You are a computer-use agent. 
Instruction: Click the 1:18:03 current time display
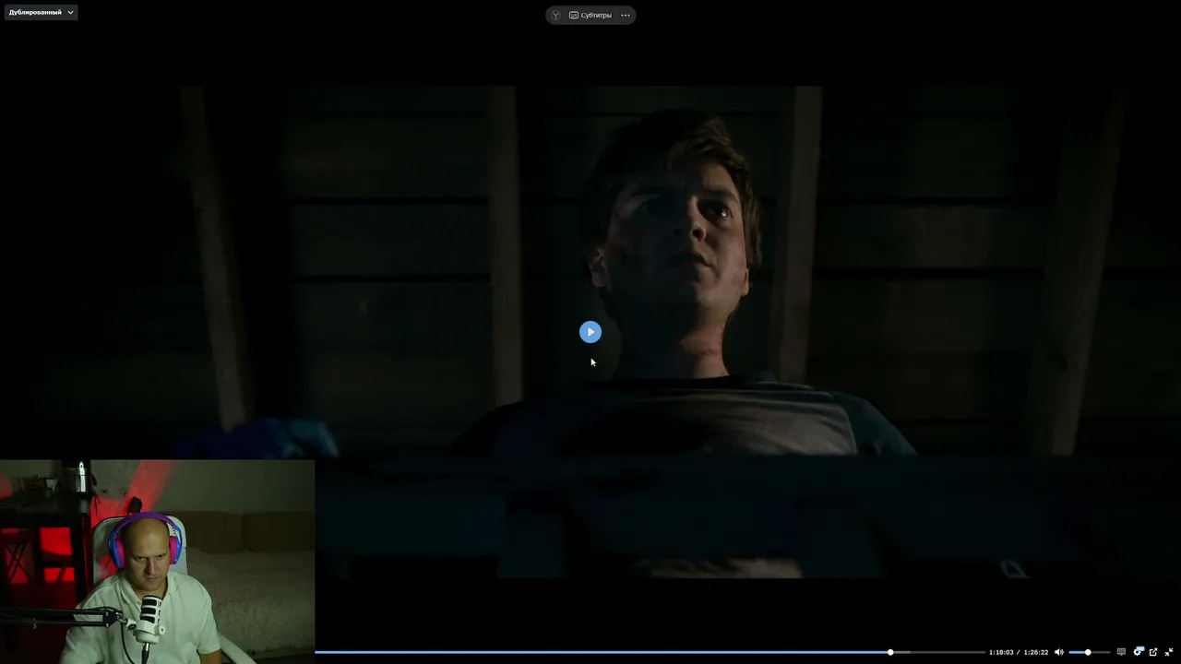pos(1001,652)
